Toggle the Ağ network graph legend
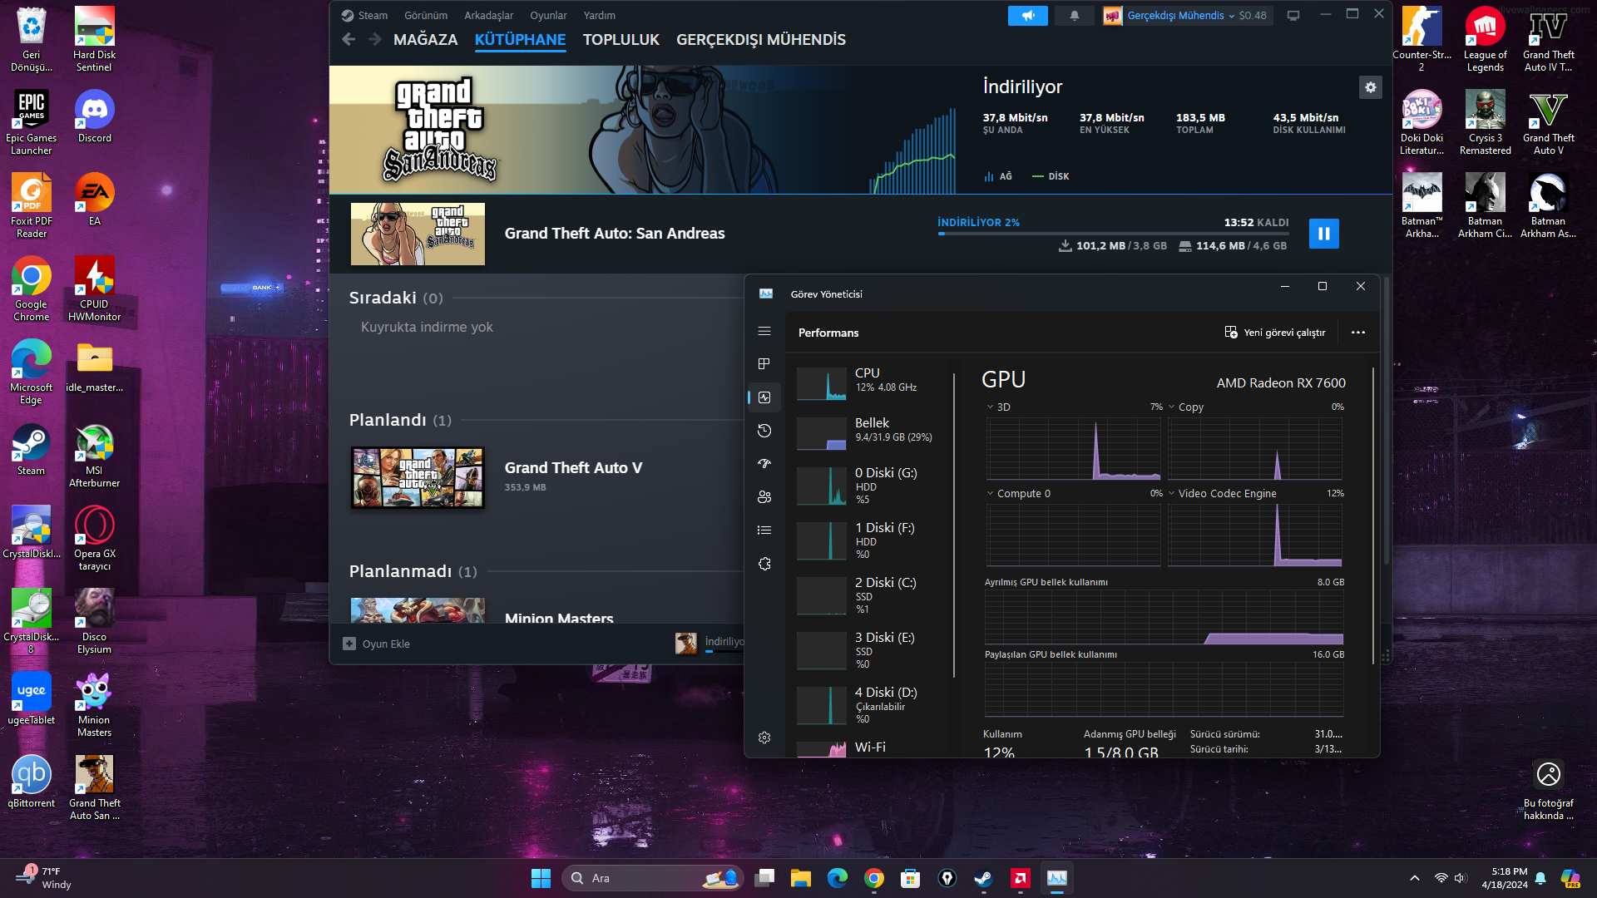 click(x=998, y=176)
